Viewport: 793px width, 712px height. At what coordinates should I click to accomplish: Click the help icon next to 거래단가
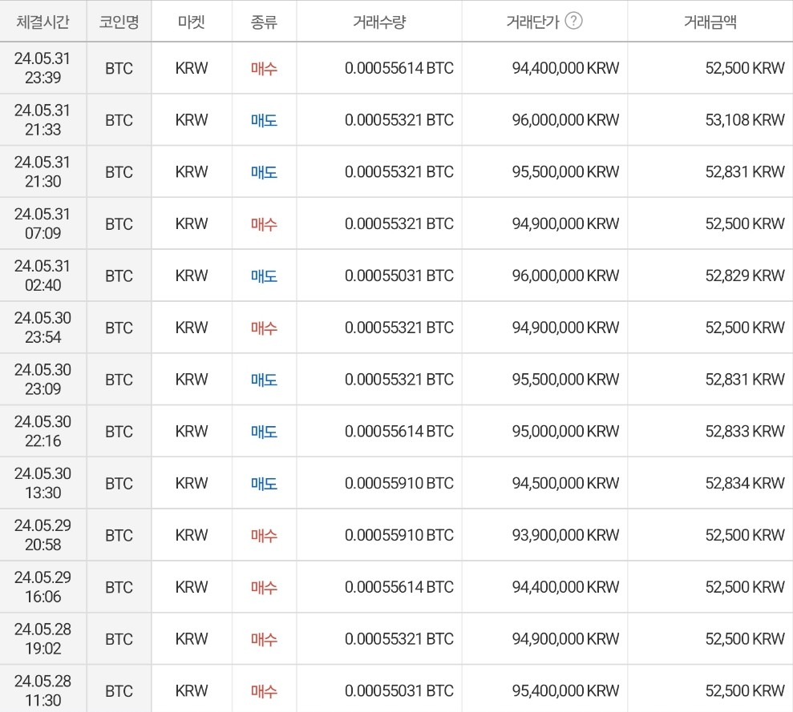pyautogui.click(x=573, y=21)
